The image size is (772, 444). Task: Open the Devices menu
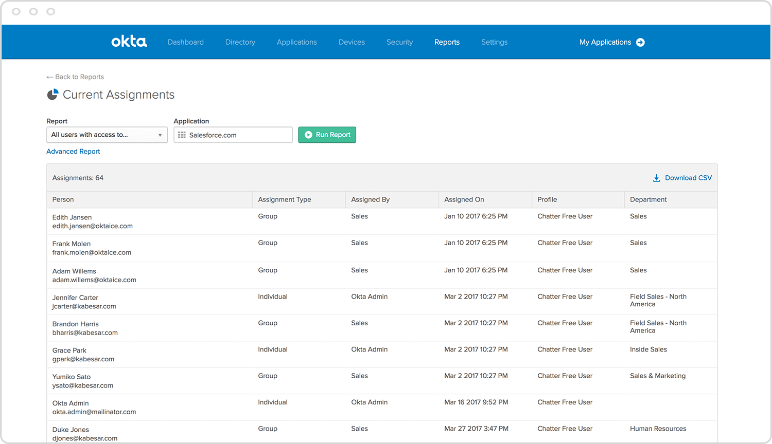click(x=352, y=42)
